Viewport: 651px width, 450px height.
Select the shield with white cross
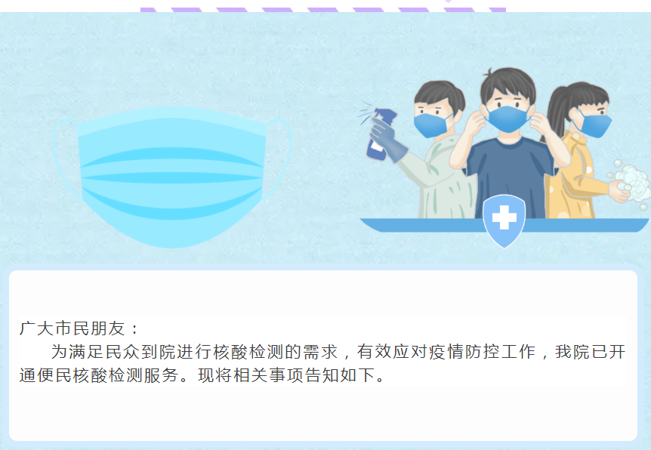click(504, 220)
